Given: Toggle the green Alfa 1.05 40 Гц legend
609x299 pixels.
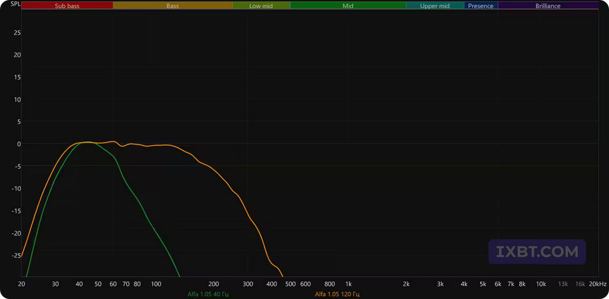Looking at the screenshot, I should [208, 294].
